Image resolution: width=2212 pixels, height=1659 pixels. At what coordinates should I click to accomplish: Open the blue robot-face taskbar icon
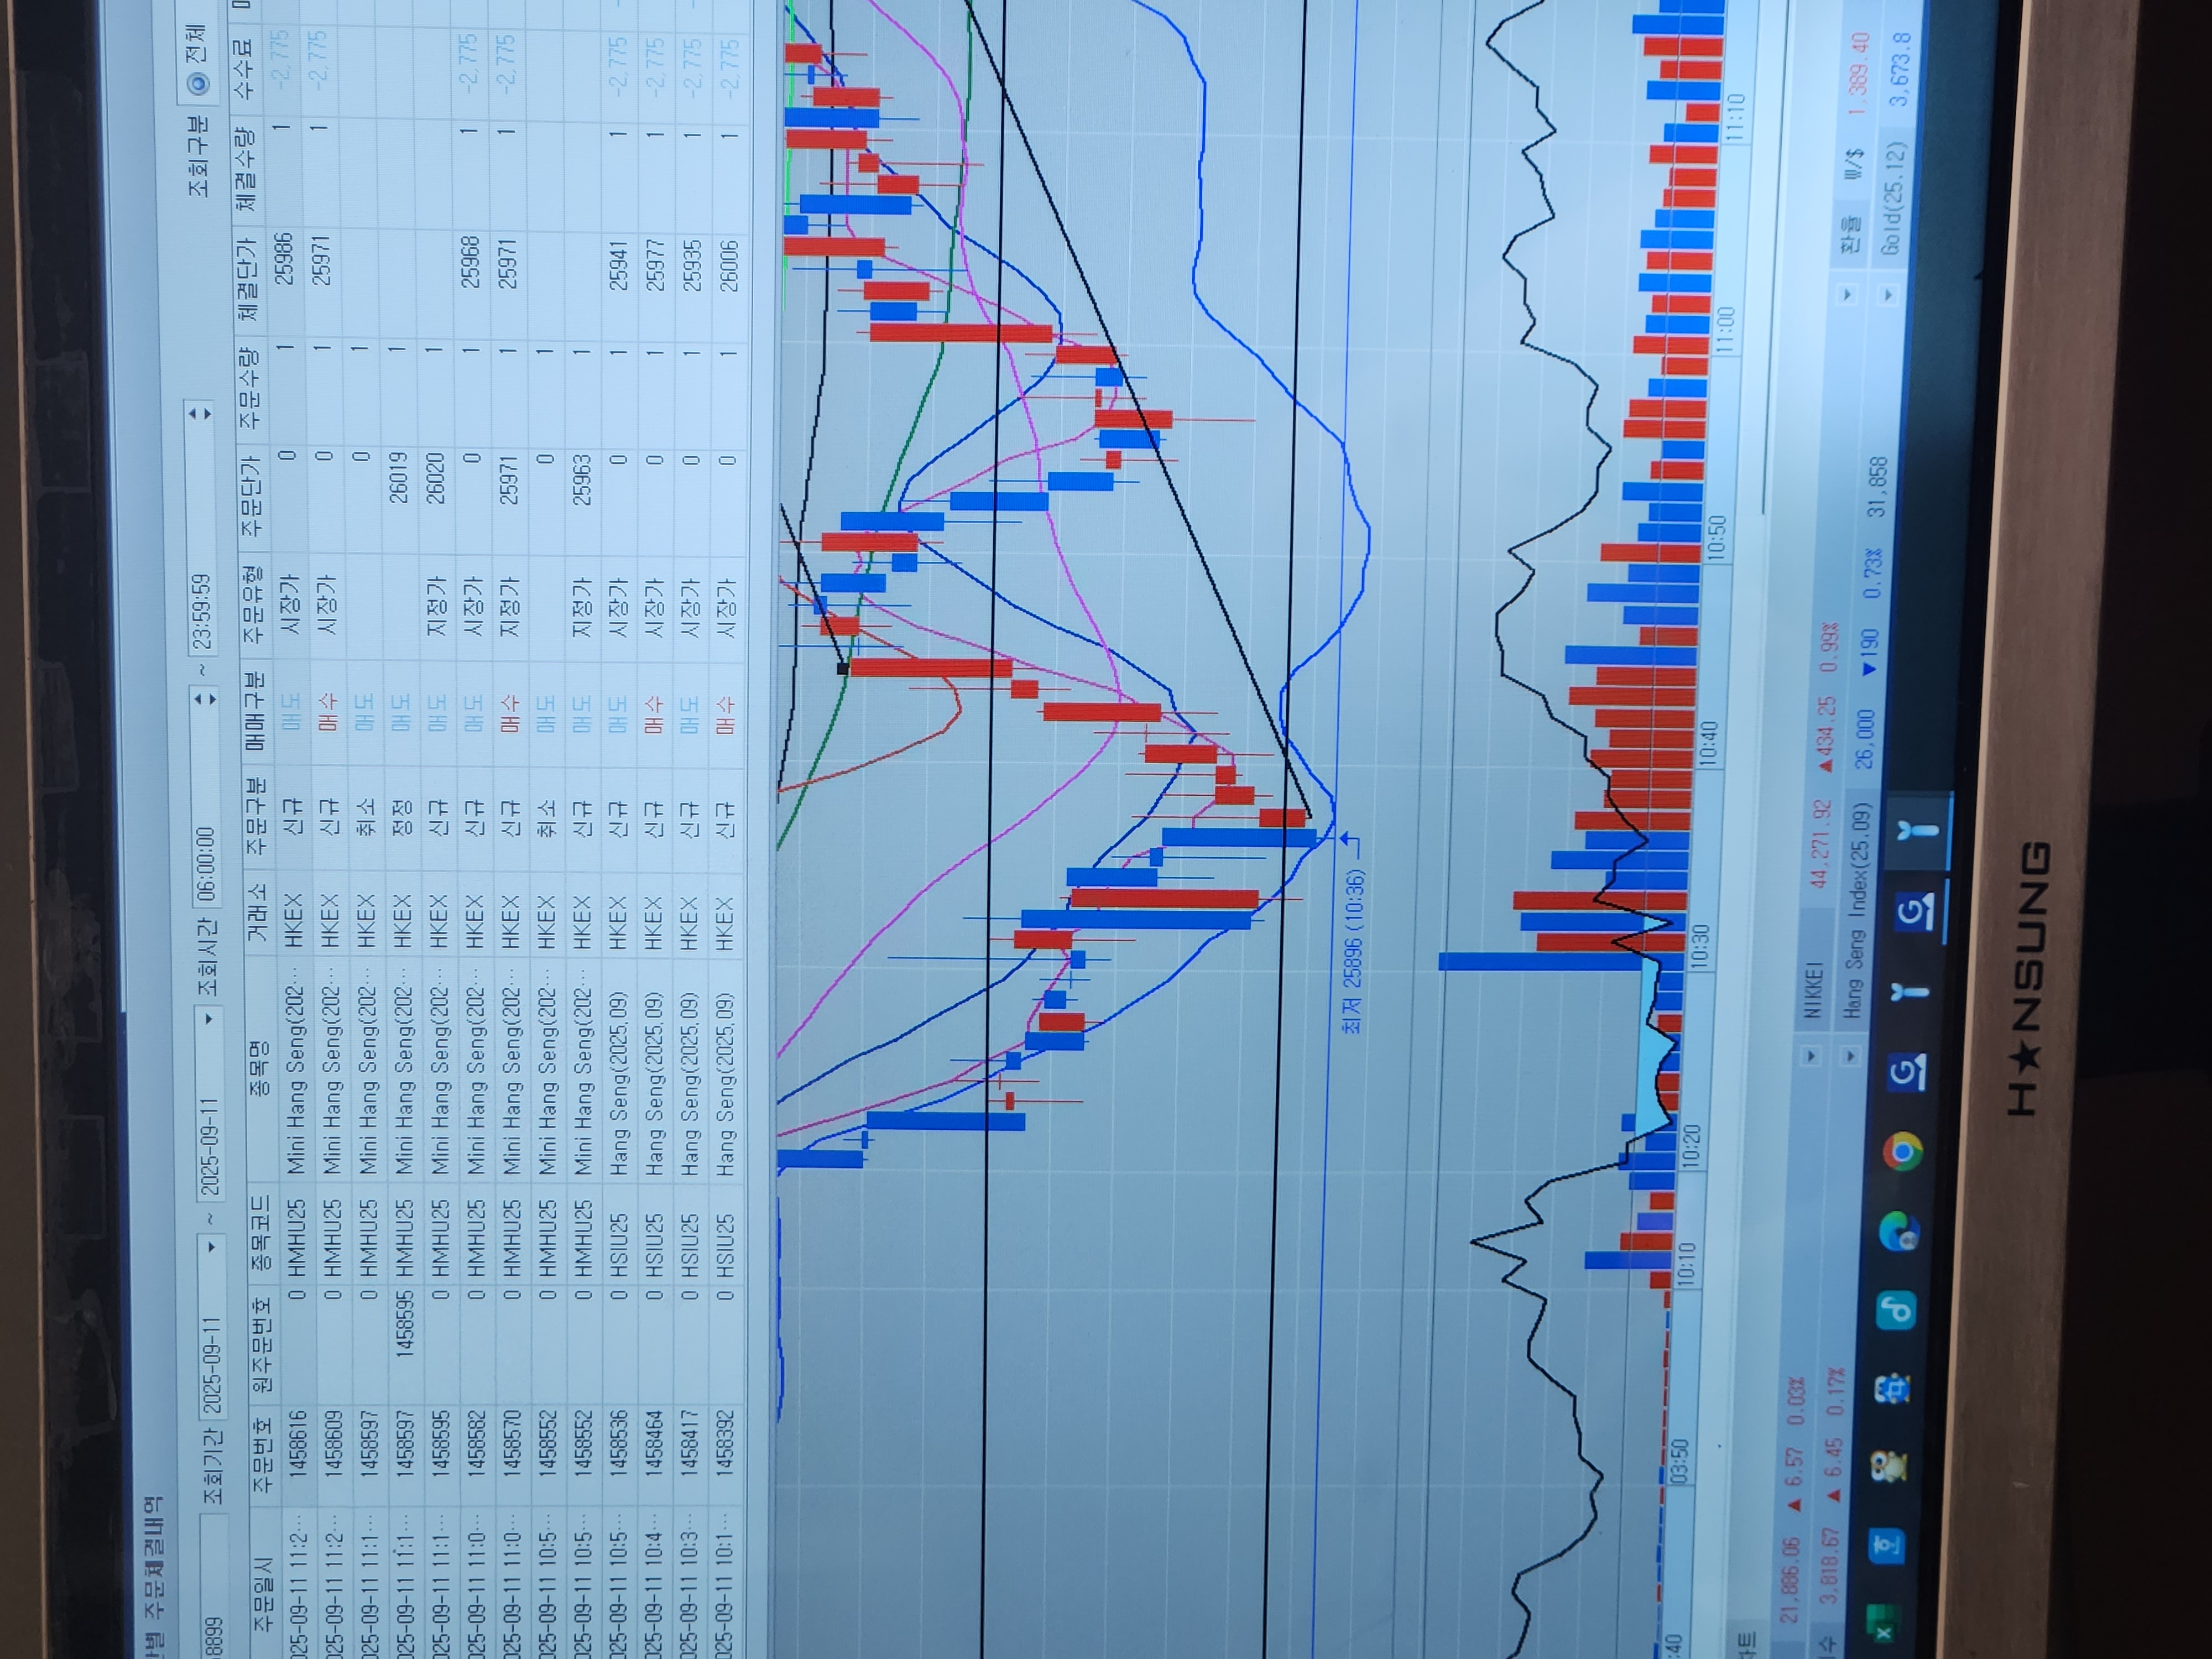[x=1893, y=1389]
